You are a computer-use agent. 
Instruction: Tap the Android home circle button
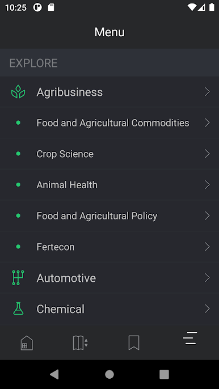tap(109, 374)
